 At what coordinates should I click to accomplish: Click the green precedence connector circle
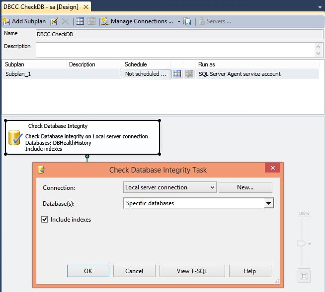click(87, 156)
